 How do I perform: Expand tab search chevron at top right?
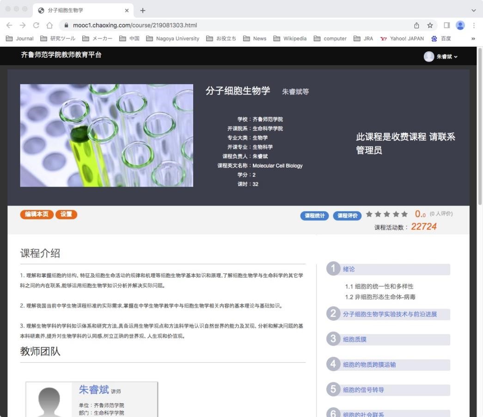[473, 10]
